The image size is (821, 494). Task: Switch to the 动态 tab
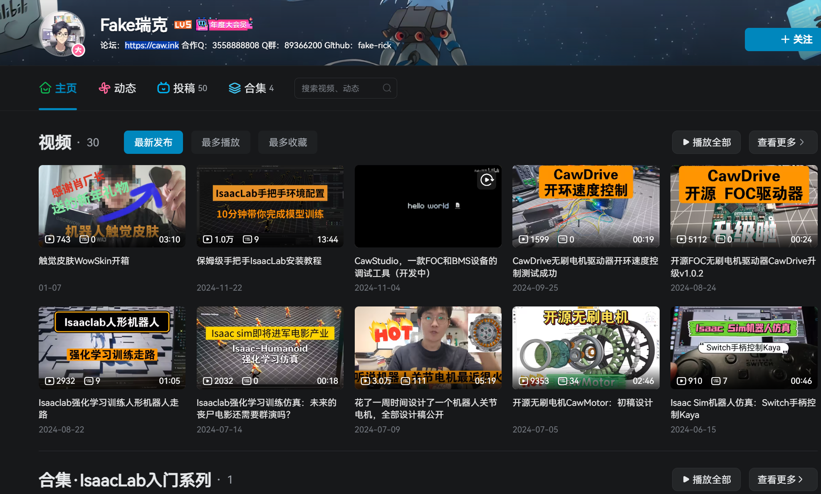pos(117,88)
